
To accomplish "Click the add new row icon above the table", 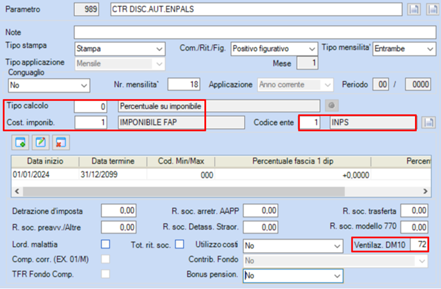I will [x=20, y=143].
